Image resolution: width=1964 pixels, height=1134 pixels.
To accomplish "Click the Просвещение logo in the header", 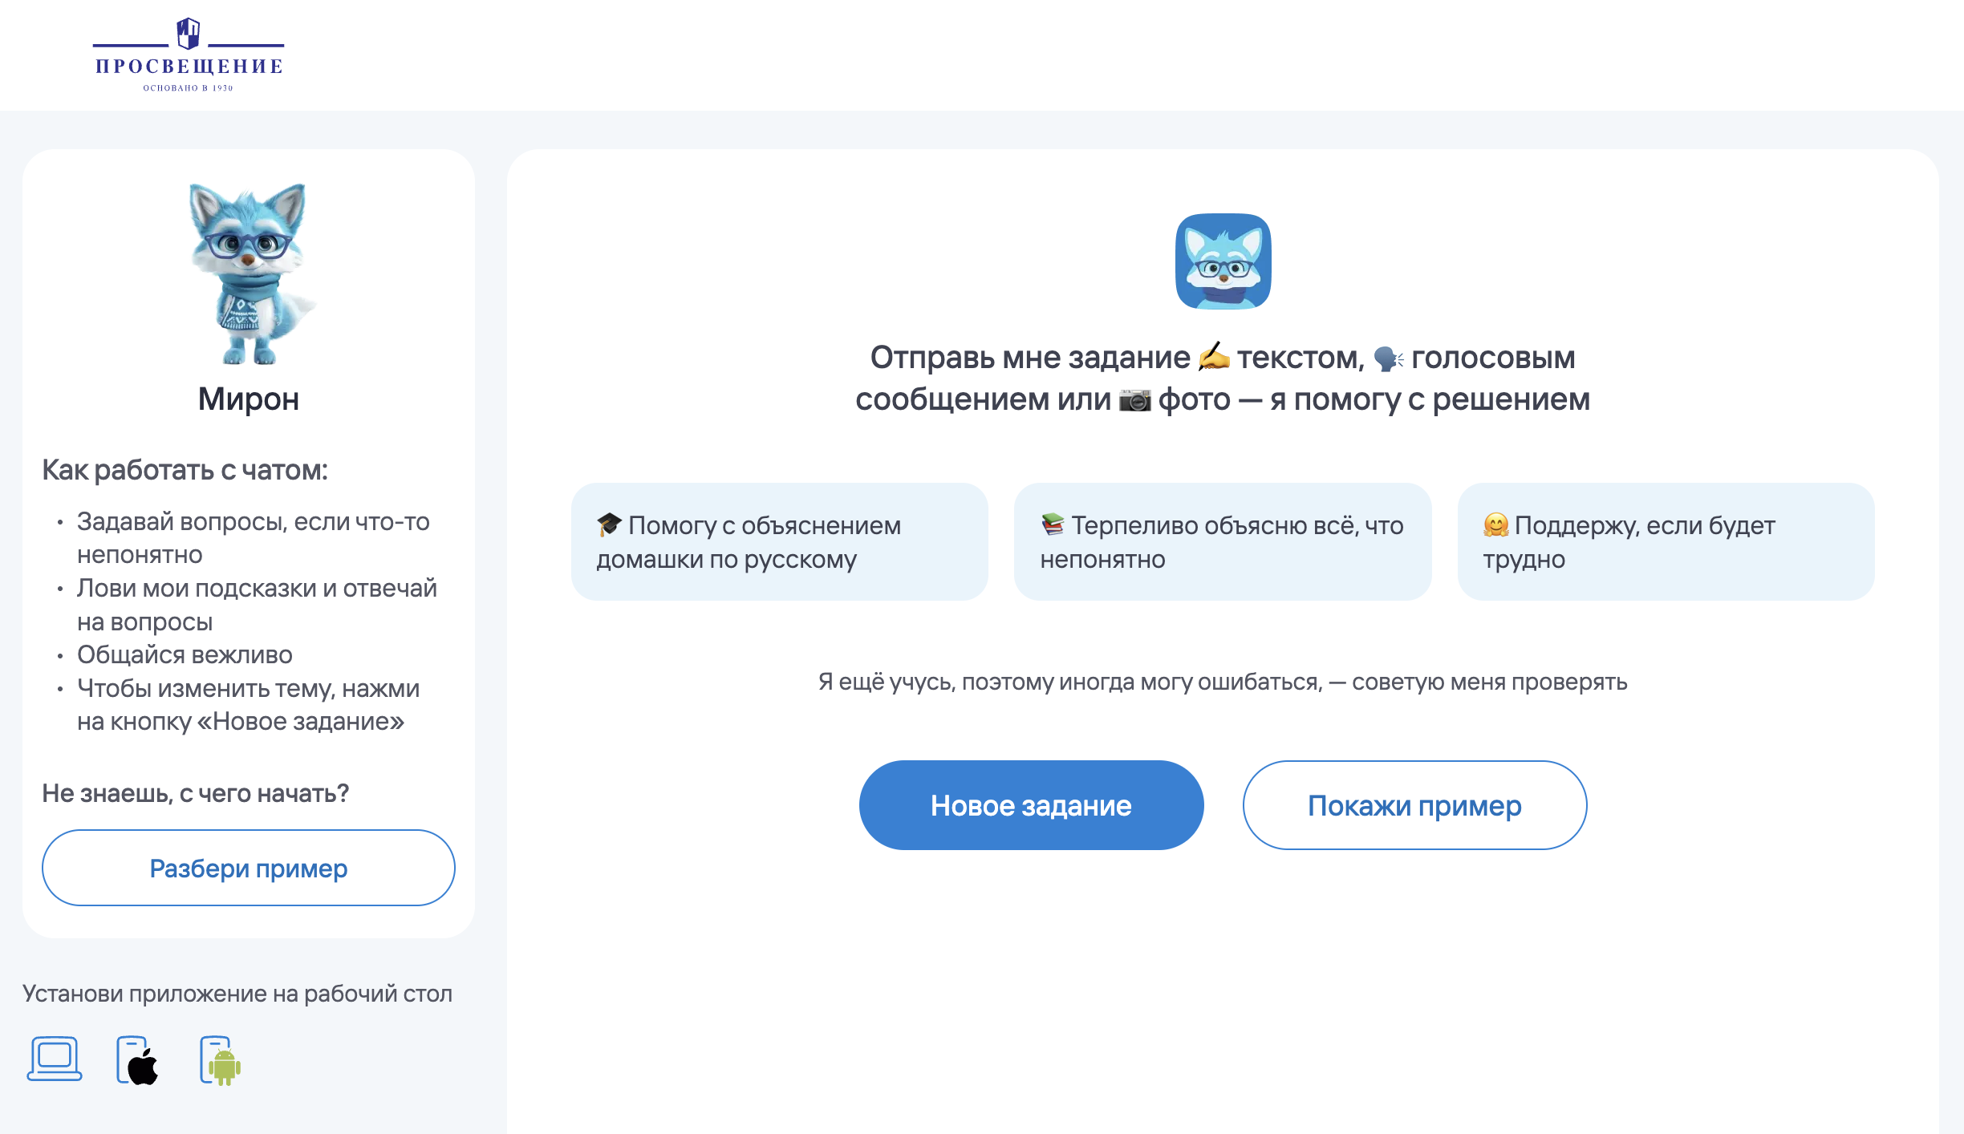I will pyautogui.click(x=189, y=55).
